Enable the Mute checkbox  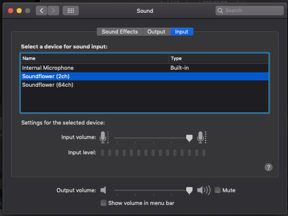[x=218, y=190]
